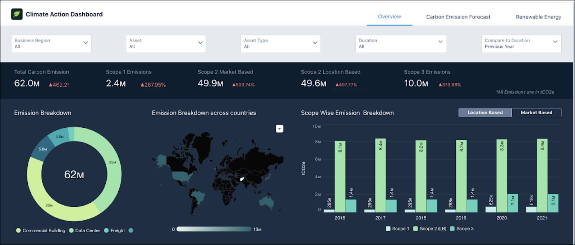575x245 pixels.
Task: Open the Carbon Emission Forecast tab
Action: pyautogui.click(x=458, y=17)
